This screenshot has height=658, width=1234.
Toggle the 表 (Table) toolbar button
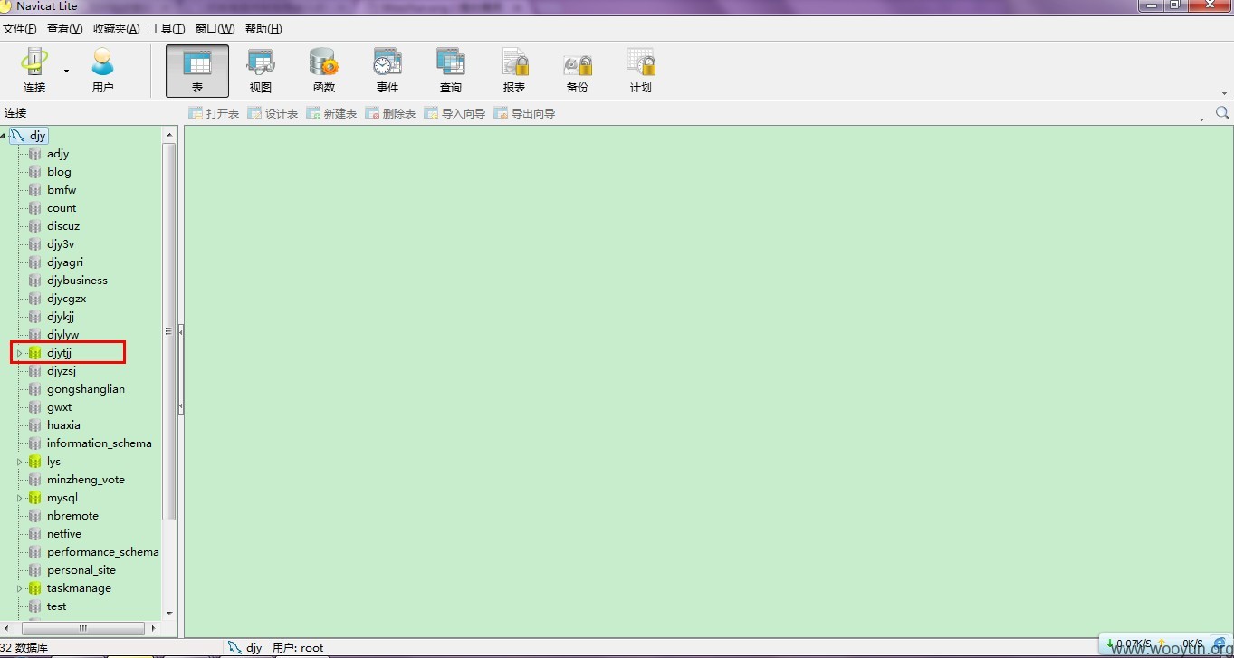click(197, 71)
